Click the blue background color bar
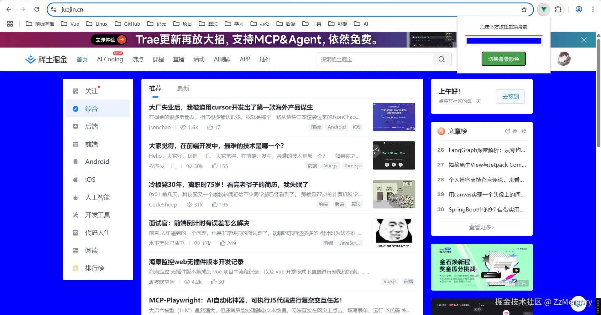This screenshot has height=315, width=601. pos(503,40)
